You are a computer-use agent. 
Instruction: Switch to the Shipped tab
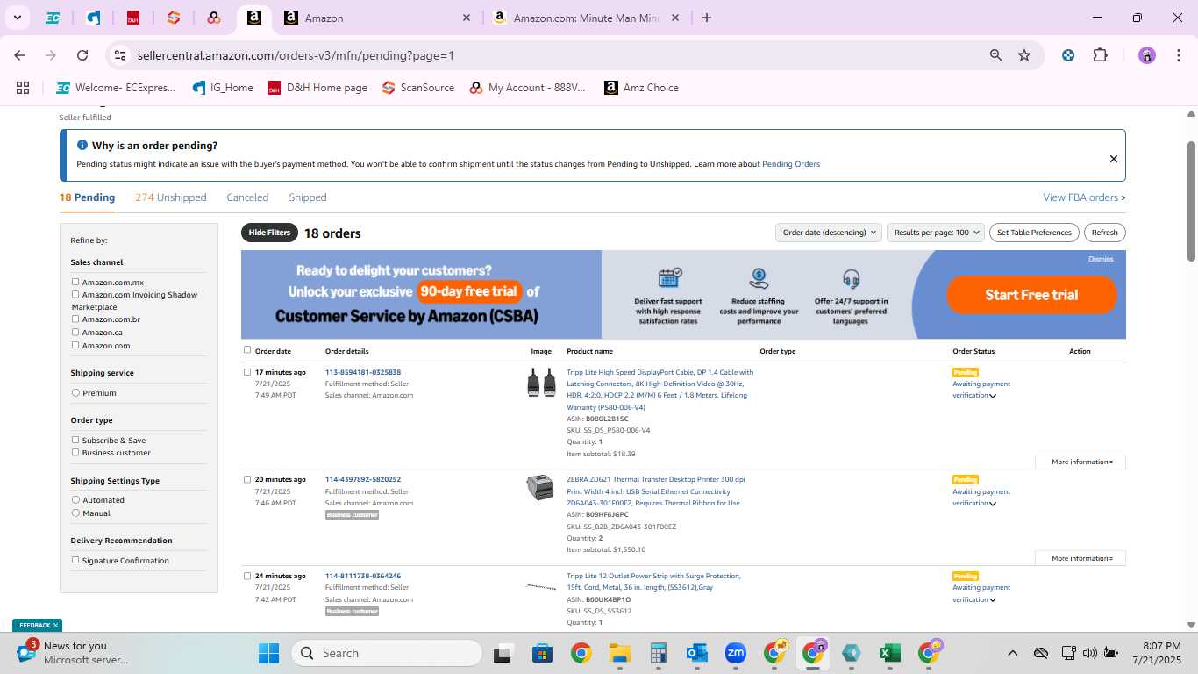point(308,197)
